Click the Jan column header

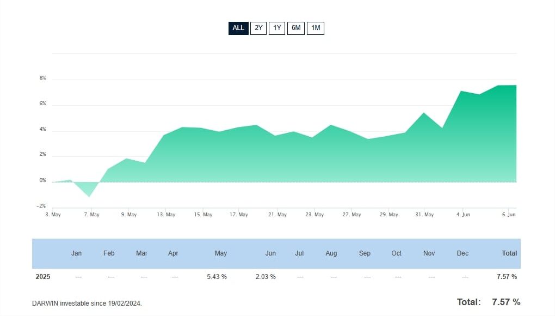click(76, 253)
